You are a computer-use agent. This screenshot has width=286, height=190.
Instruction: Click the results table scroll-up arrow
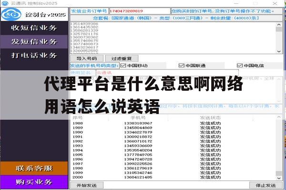coord(279,117)
